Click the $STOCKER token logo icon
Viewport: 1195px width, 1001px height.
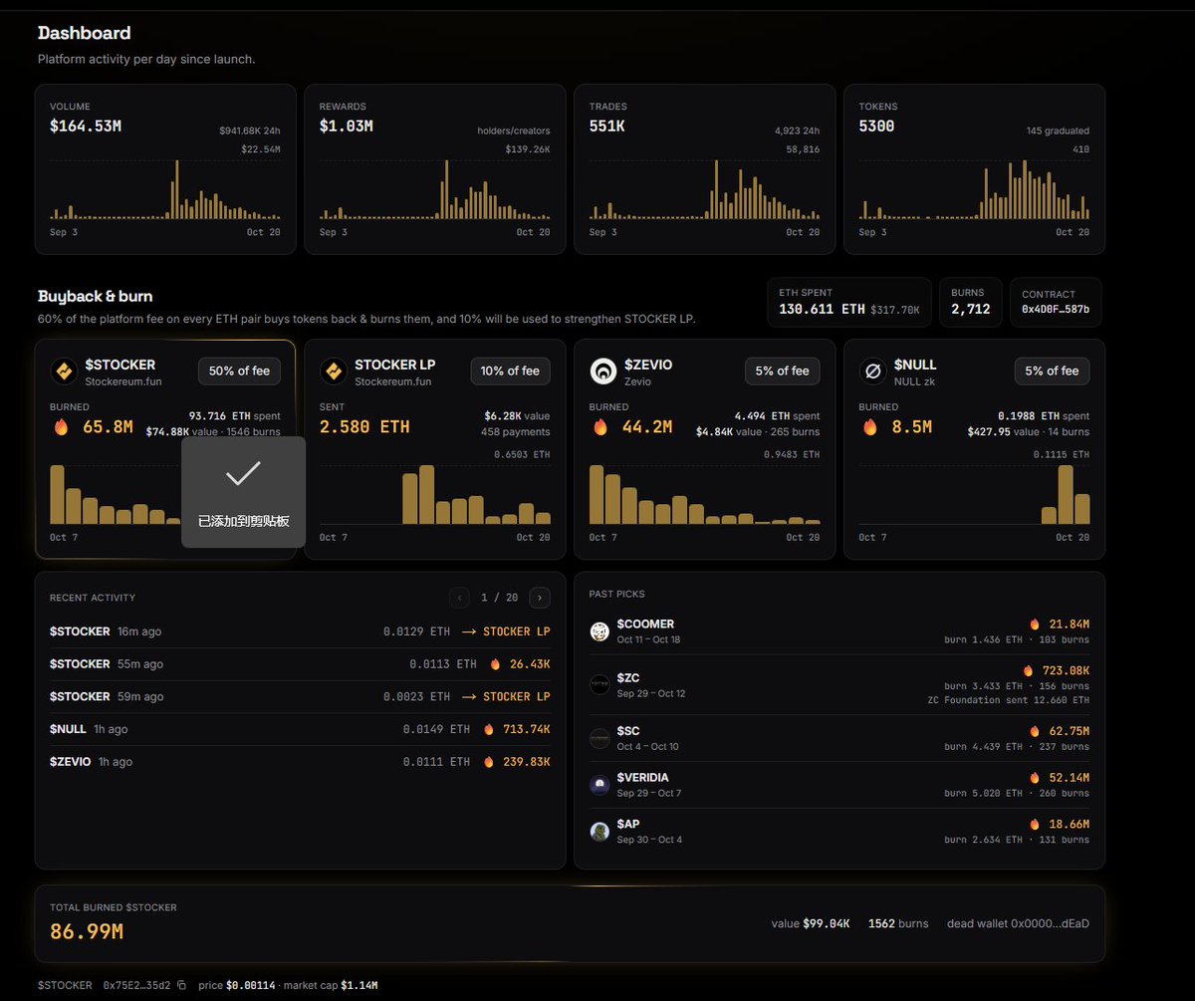tap(64, 372)
